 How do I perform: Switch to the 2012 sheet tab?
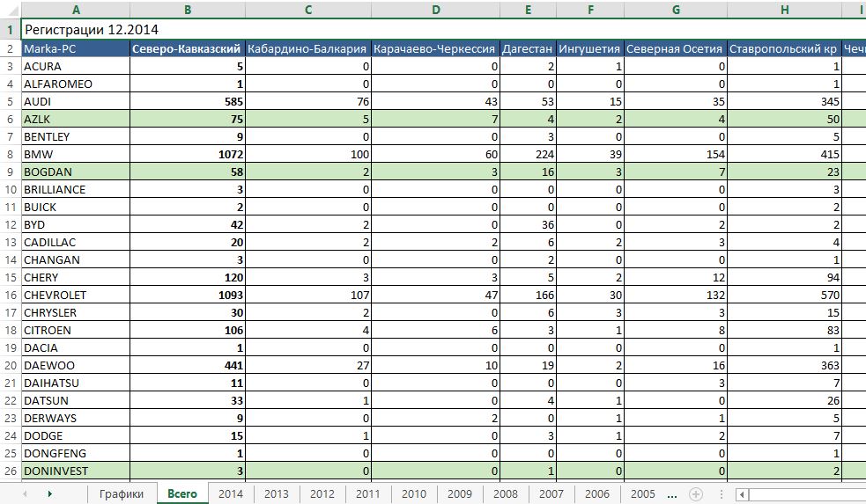(322, 494)
